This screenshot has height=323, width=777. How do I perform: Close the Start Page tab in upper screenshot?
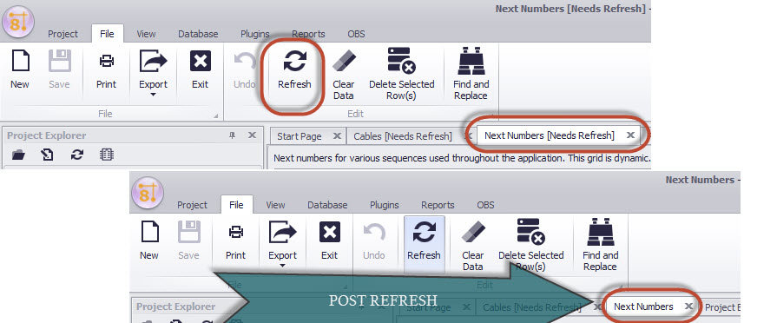pyautogui.click(x=337, y=135)
